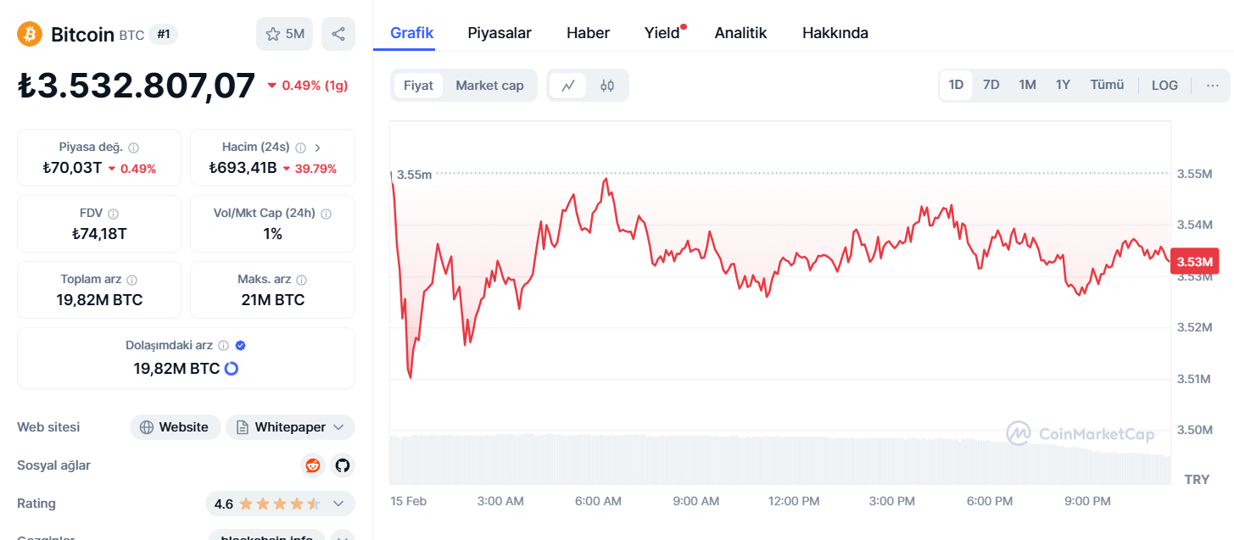Open the Bitcoin Website link

click(x=176, y=427)
